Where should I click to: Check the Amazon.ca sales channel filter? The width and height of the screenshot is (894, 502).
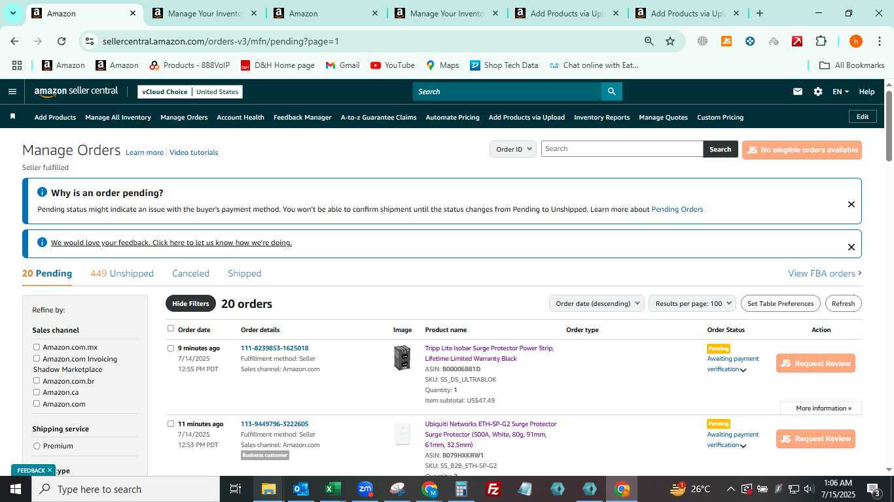[x=37, y=392]
